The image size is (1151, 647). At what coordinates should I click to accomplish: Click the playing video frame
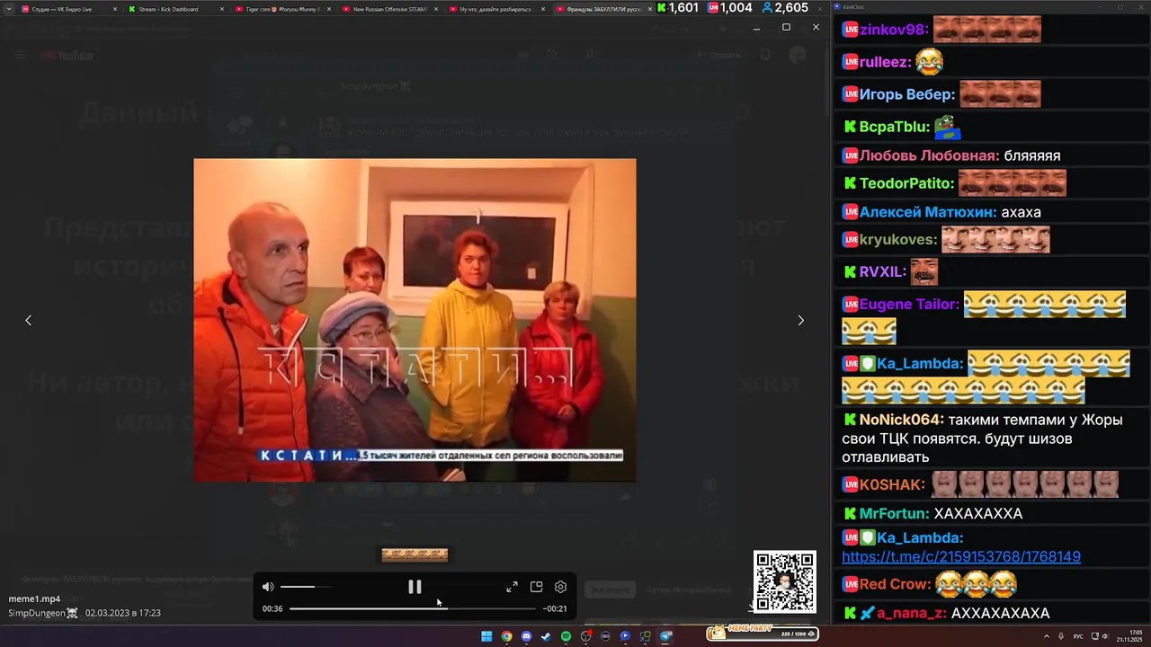coord(415,320)
